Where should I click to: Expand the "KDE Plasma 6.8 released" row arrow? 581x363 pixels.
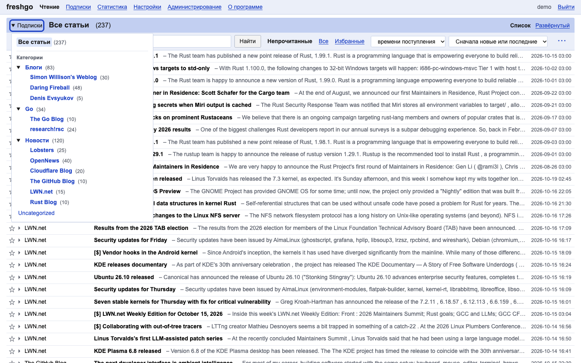[19, 351]
